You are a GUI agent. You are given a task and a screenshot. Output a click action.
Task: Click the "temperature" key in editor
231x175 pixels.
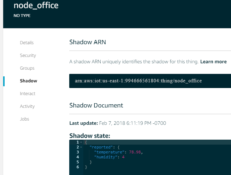[x=109, y=152]
